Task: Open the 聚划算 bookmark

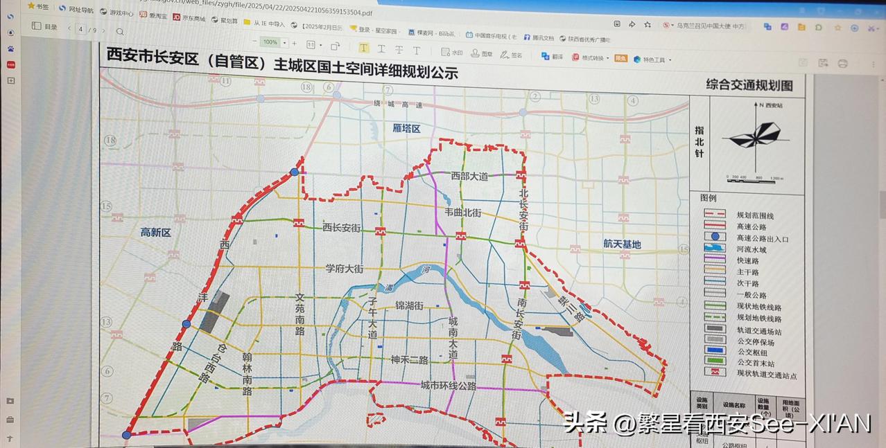Action: [225, 20]
